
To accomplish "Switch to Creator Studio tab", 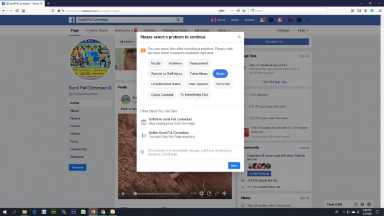I will click(x=96, y=30).
